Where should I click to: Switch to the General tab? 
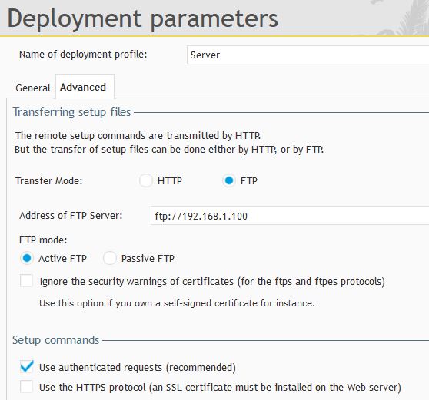point(33,88)
